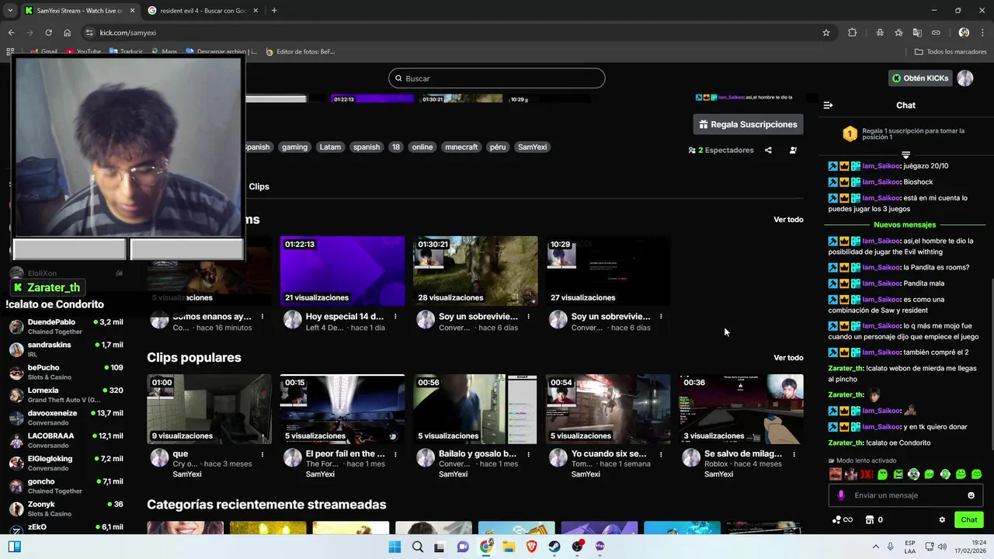Click the chain link extension icon

pos(936,33)
